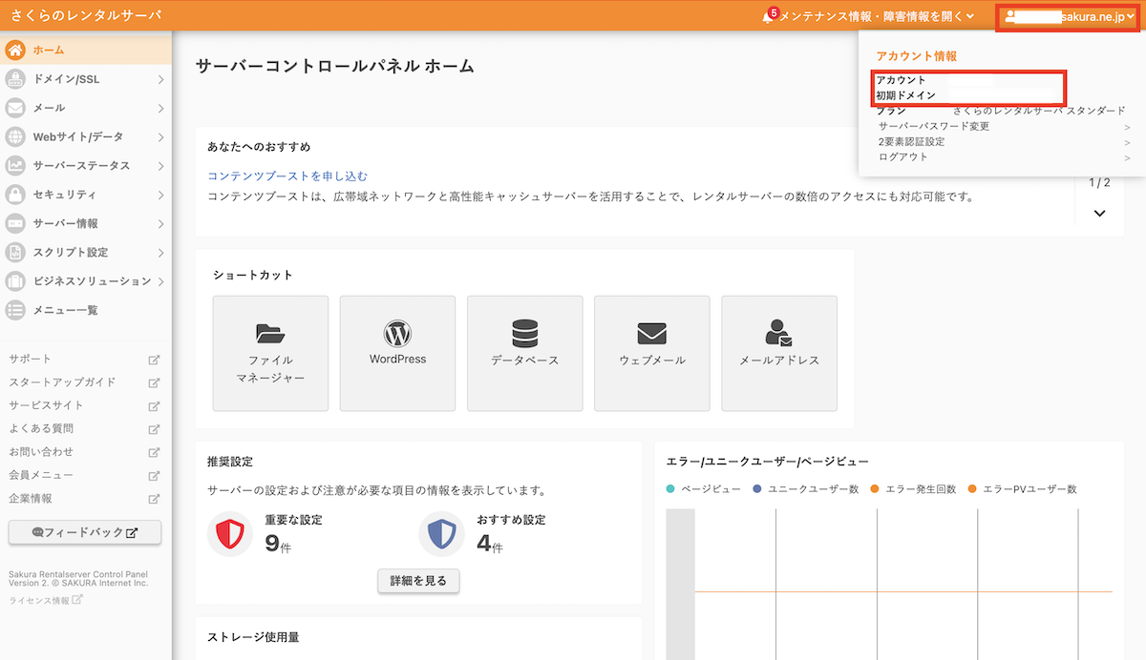Screen dimensions: 1146x660
Task: Expand the ビジネスソリューション submenu chevron
Action: [x=160, y=281]
